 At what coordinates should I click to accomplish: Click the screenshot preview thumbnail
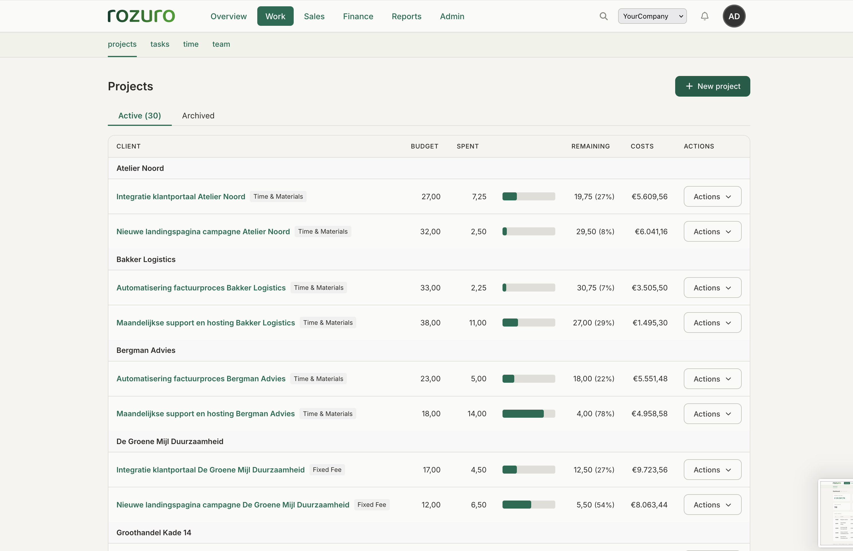point(836,513)
